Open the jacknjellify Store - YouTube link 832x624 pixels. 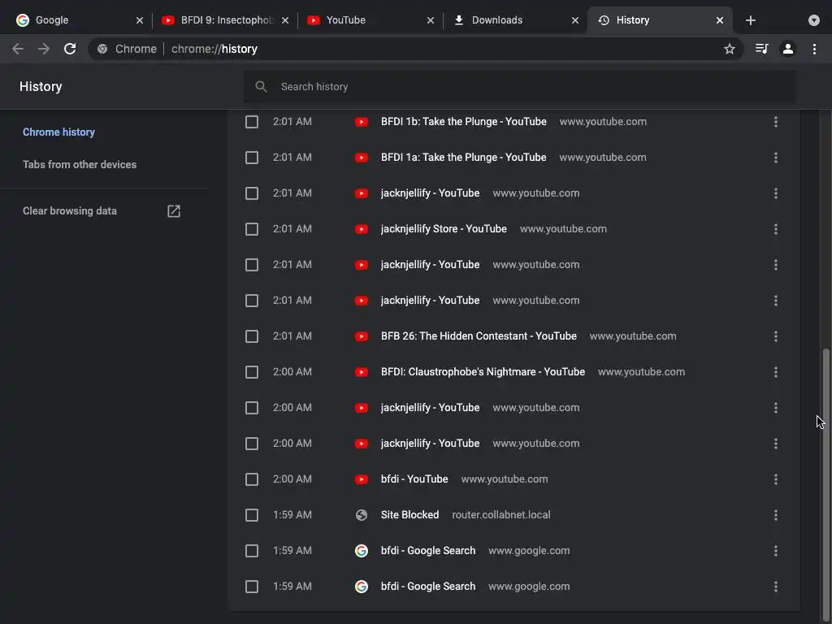444,228
